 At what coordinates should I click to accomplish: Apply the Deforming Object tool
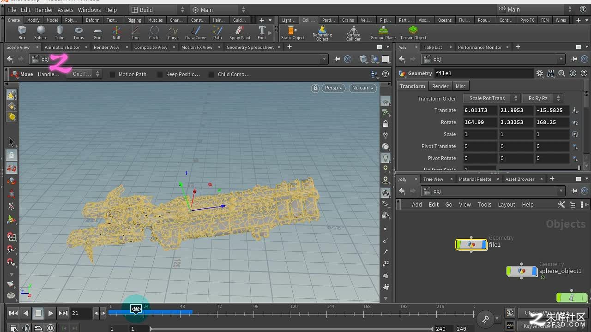[x=322, y=33]
